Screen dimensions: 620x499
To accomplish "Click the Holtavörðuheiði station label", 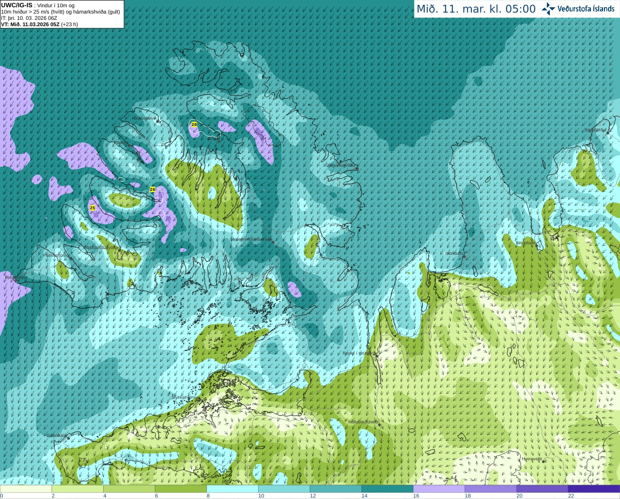I will pos(363,422).
